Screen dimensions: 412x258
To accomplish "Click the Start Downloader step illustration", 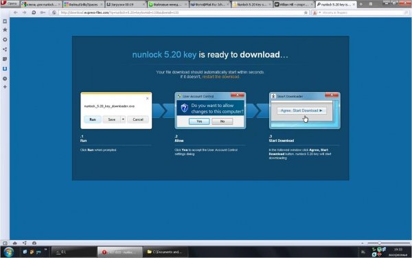I will coord(304,110).
